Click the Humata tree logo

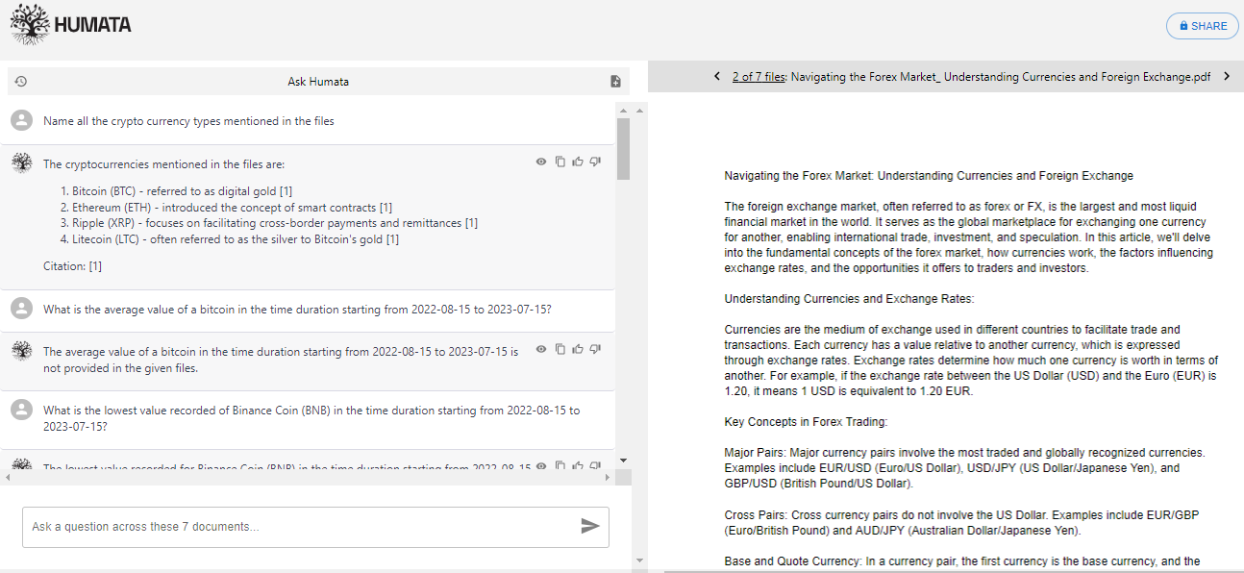(x=30, y=24)
